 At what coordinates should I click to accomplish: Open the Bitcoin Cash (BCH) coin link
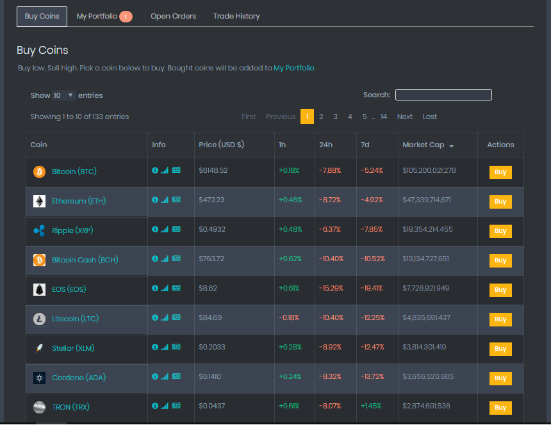point(85,260)
